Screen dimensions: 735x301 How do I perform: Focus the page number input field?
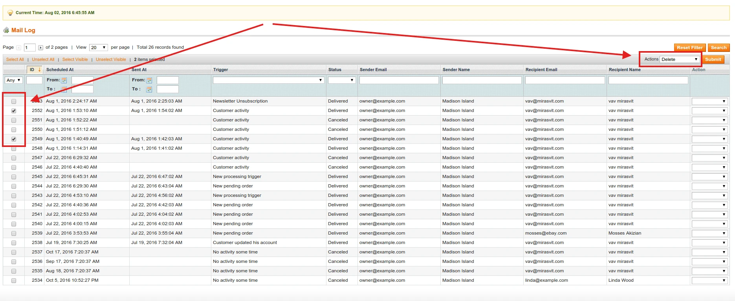[x=29, y=48]
